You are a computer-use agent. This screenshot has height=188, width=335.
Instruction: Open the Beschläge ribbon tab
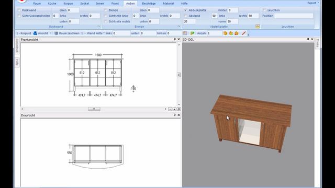tap(149, 4)
